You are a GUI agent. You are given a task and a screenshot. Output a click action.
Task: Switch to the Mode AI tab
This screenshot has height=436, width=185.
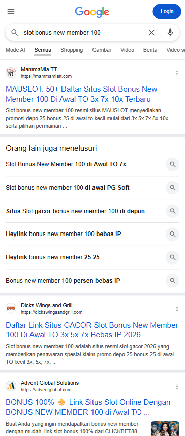[15, 50]
